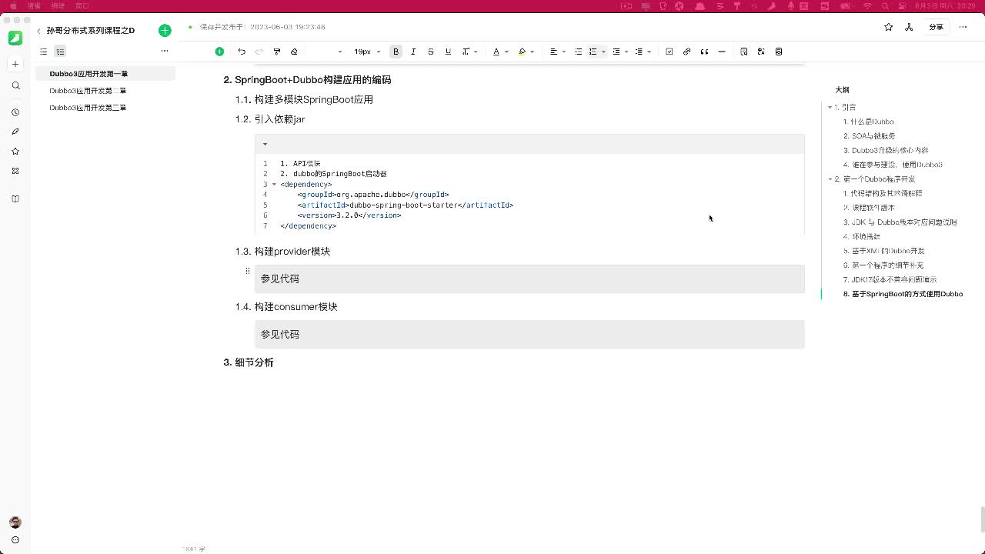Open the knowledge base book icon
Viewport: 985px width, 554px height.
[15, 199]
